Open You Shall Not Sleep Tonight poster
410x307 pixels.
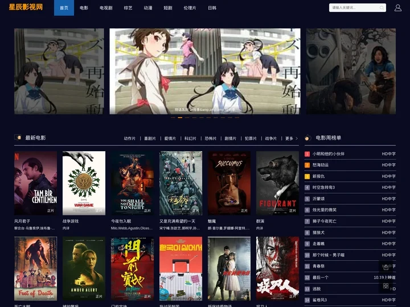132,183
